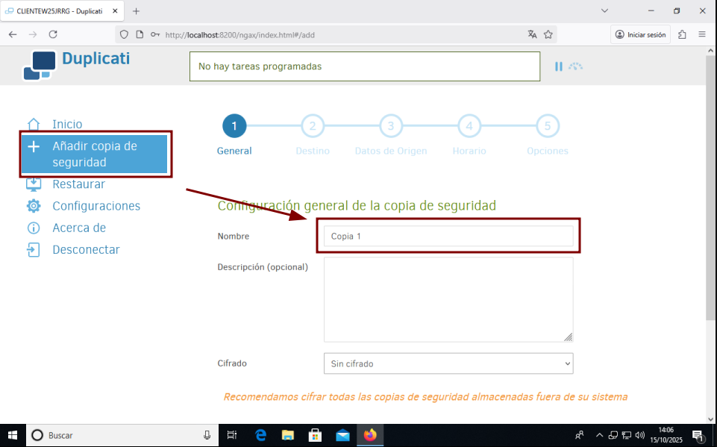This screenshot has height=447, width=717.
Task: Open the tracking protection shield icon
Action: pos(124,34)
